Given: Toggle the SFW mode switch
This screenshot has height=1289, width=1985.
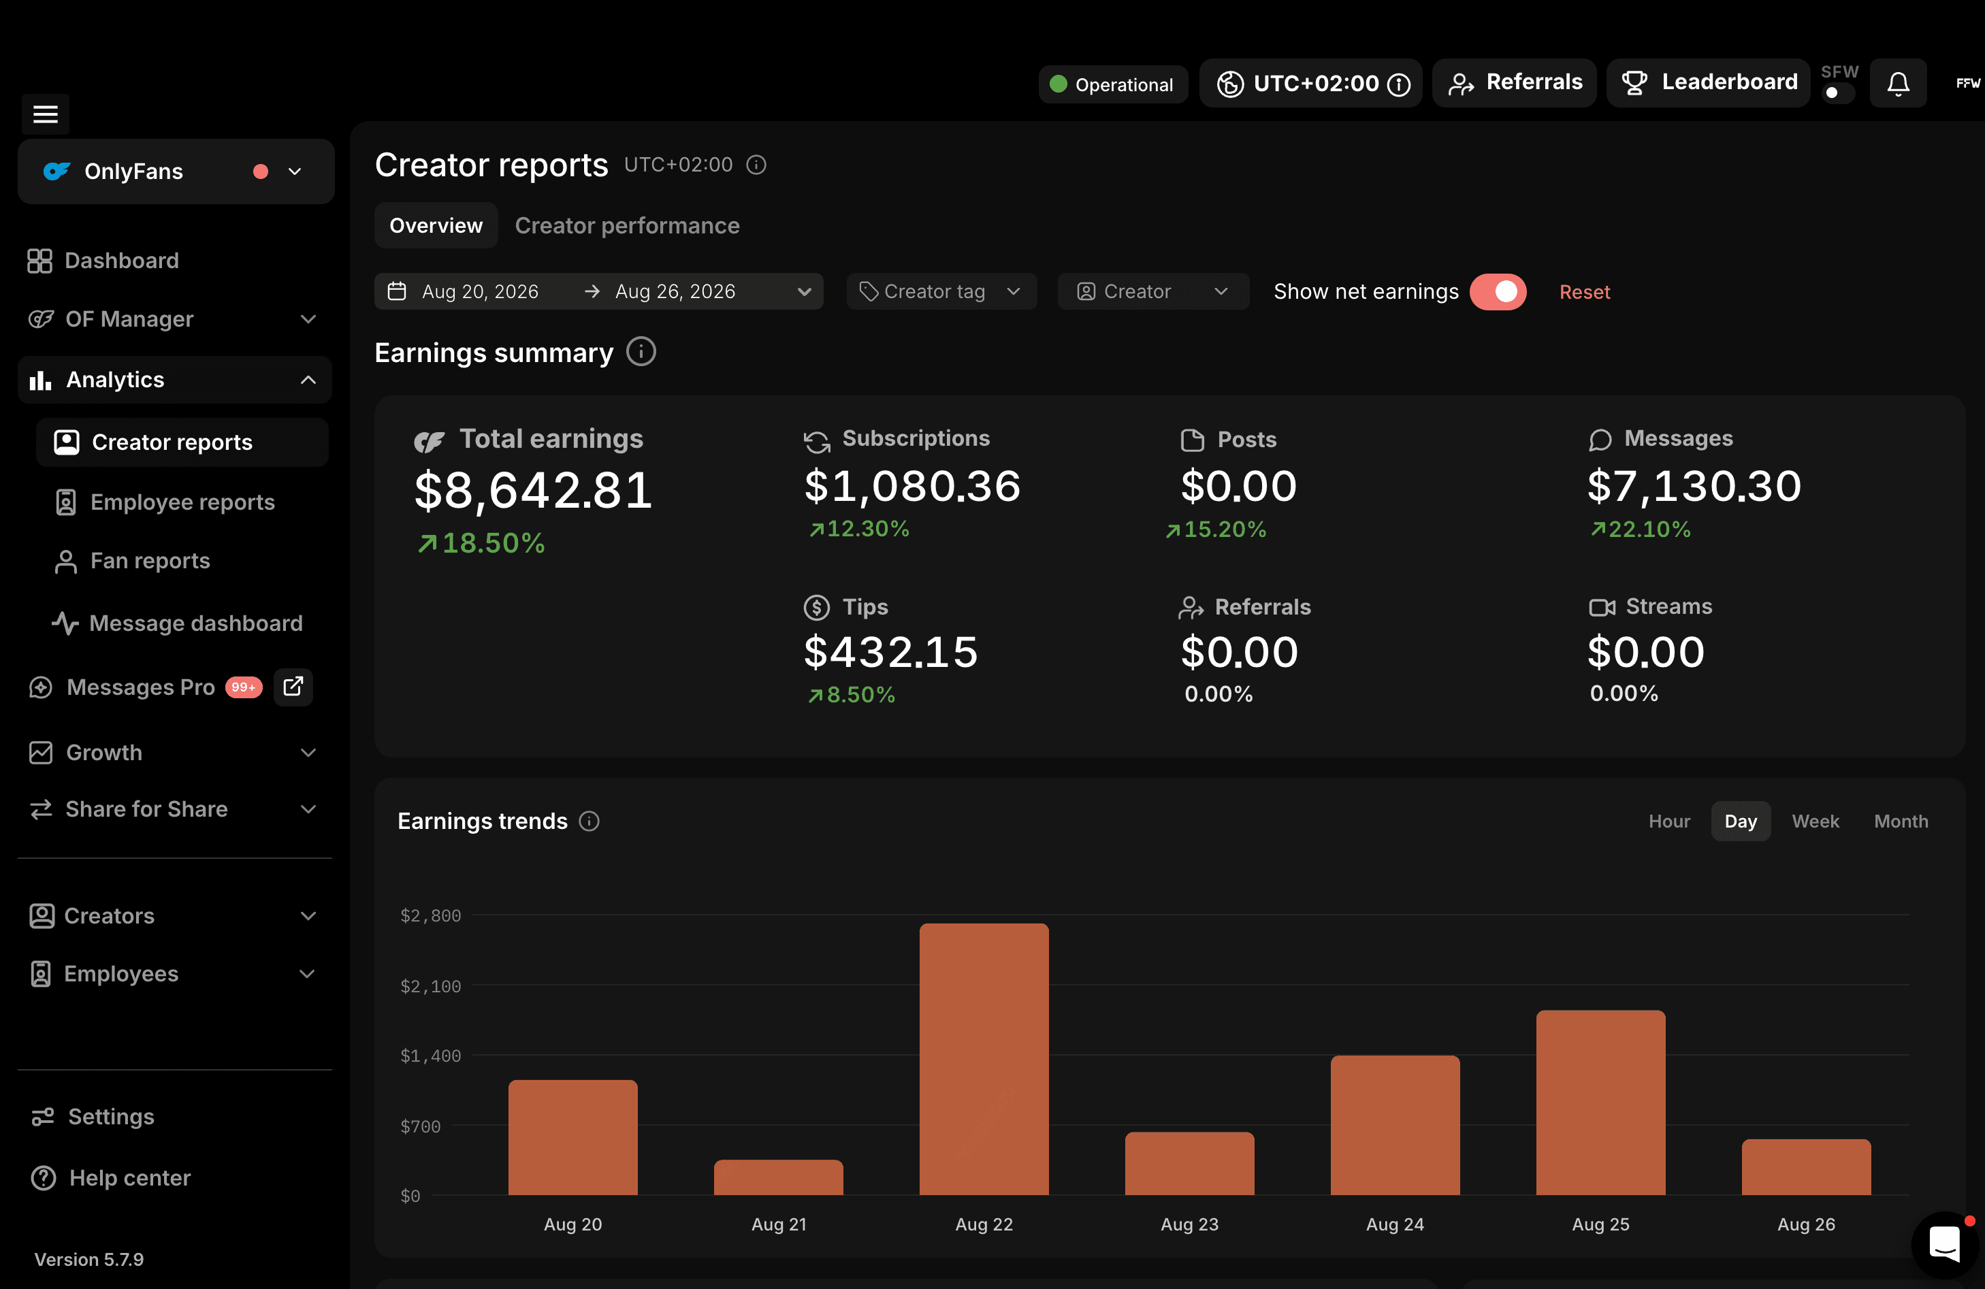Looking at the screenshot, I should click(x=1837, y=93).
